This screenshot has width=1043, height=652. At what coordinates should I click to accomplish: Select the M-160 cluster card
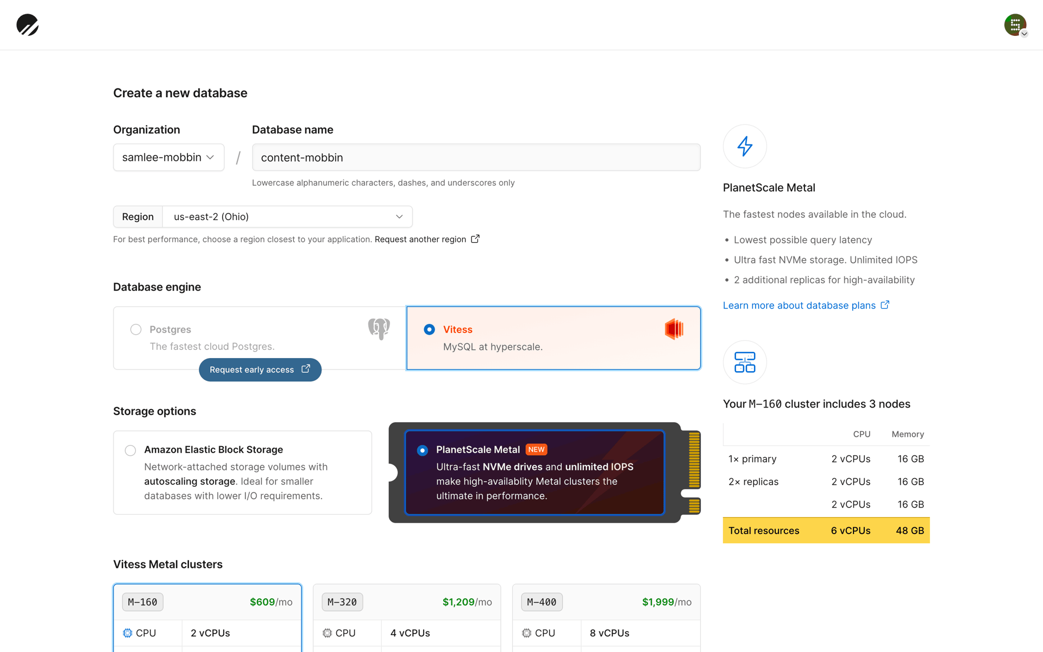[208, 618]
